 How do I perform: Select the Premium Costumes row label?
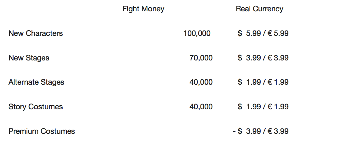(42, 131)
